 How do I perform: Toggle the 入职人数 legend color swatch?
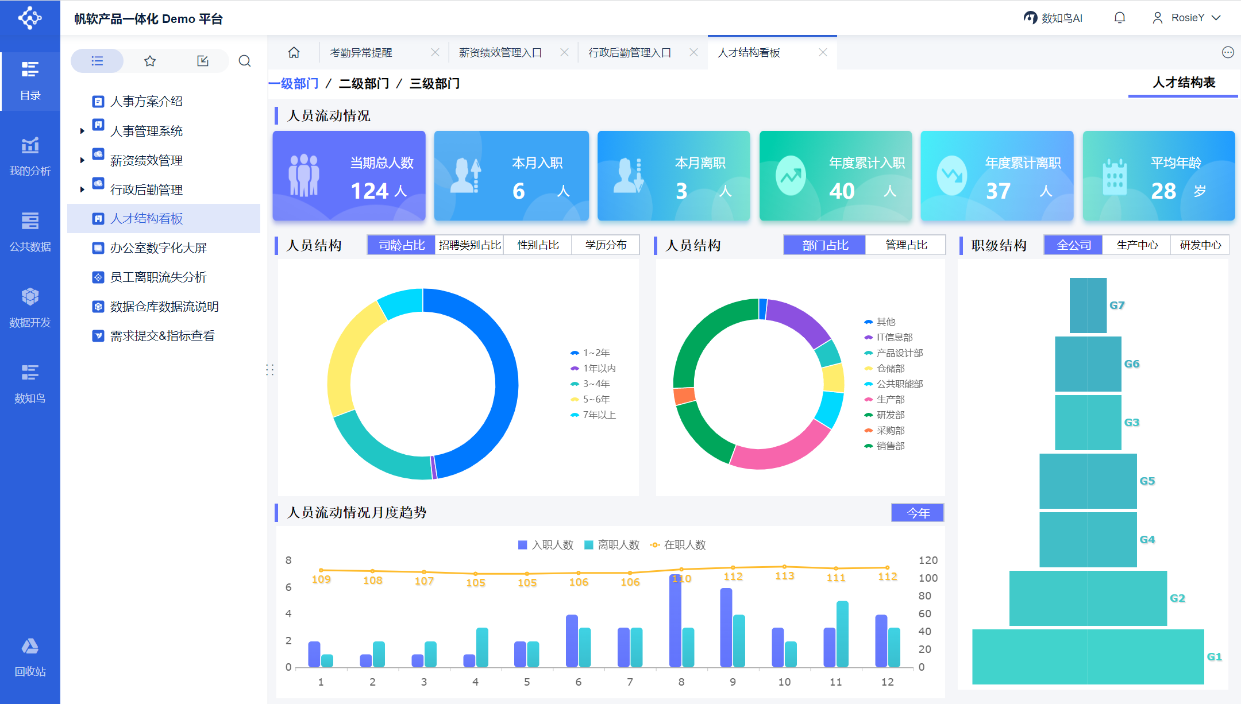pos(522,545)
